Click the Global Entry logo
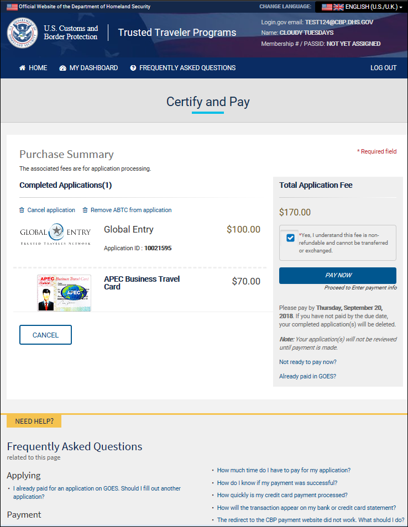 pyautogui.click(x=55, y=233)
